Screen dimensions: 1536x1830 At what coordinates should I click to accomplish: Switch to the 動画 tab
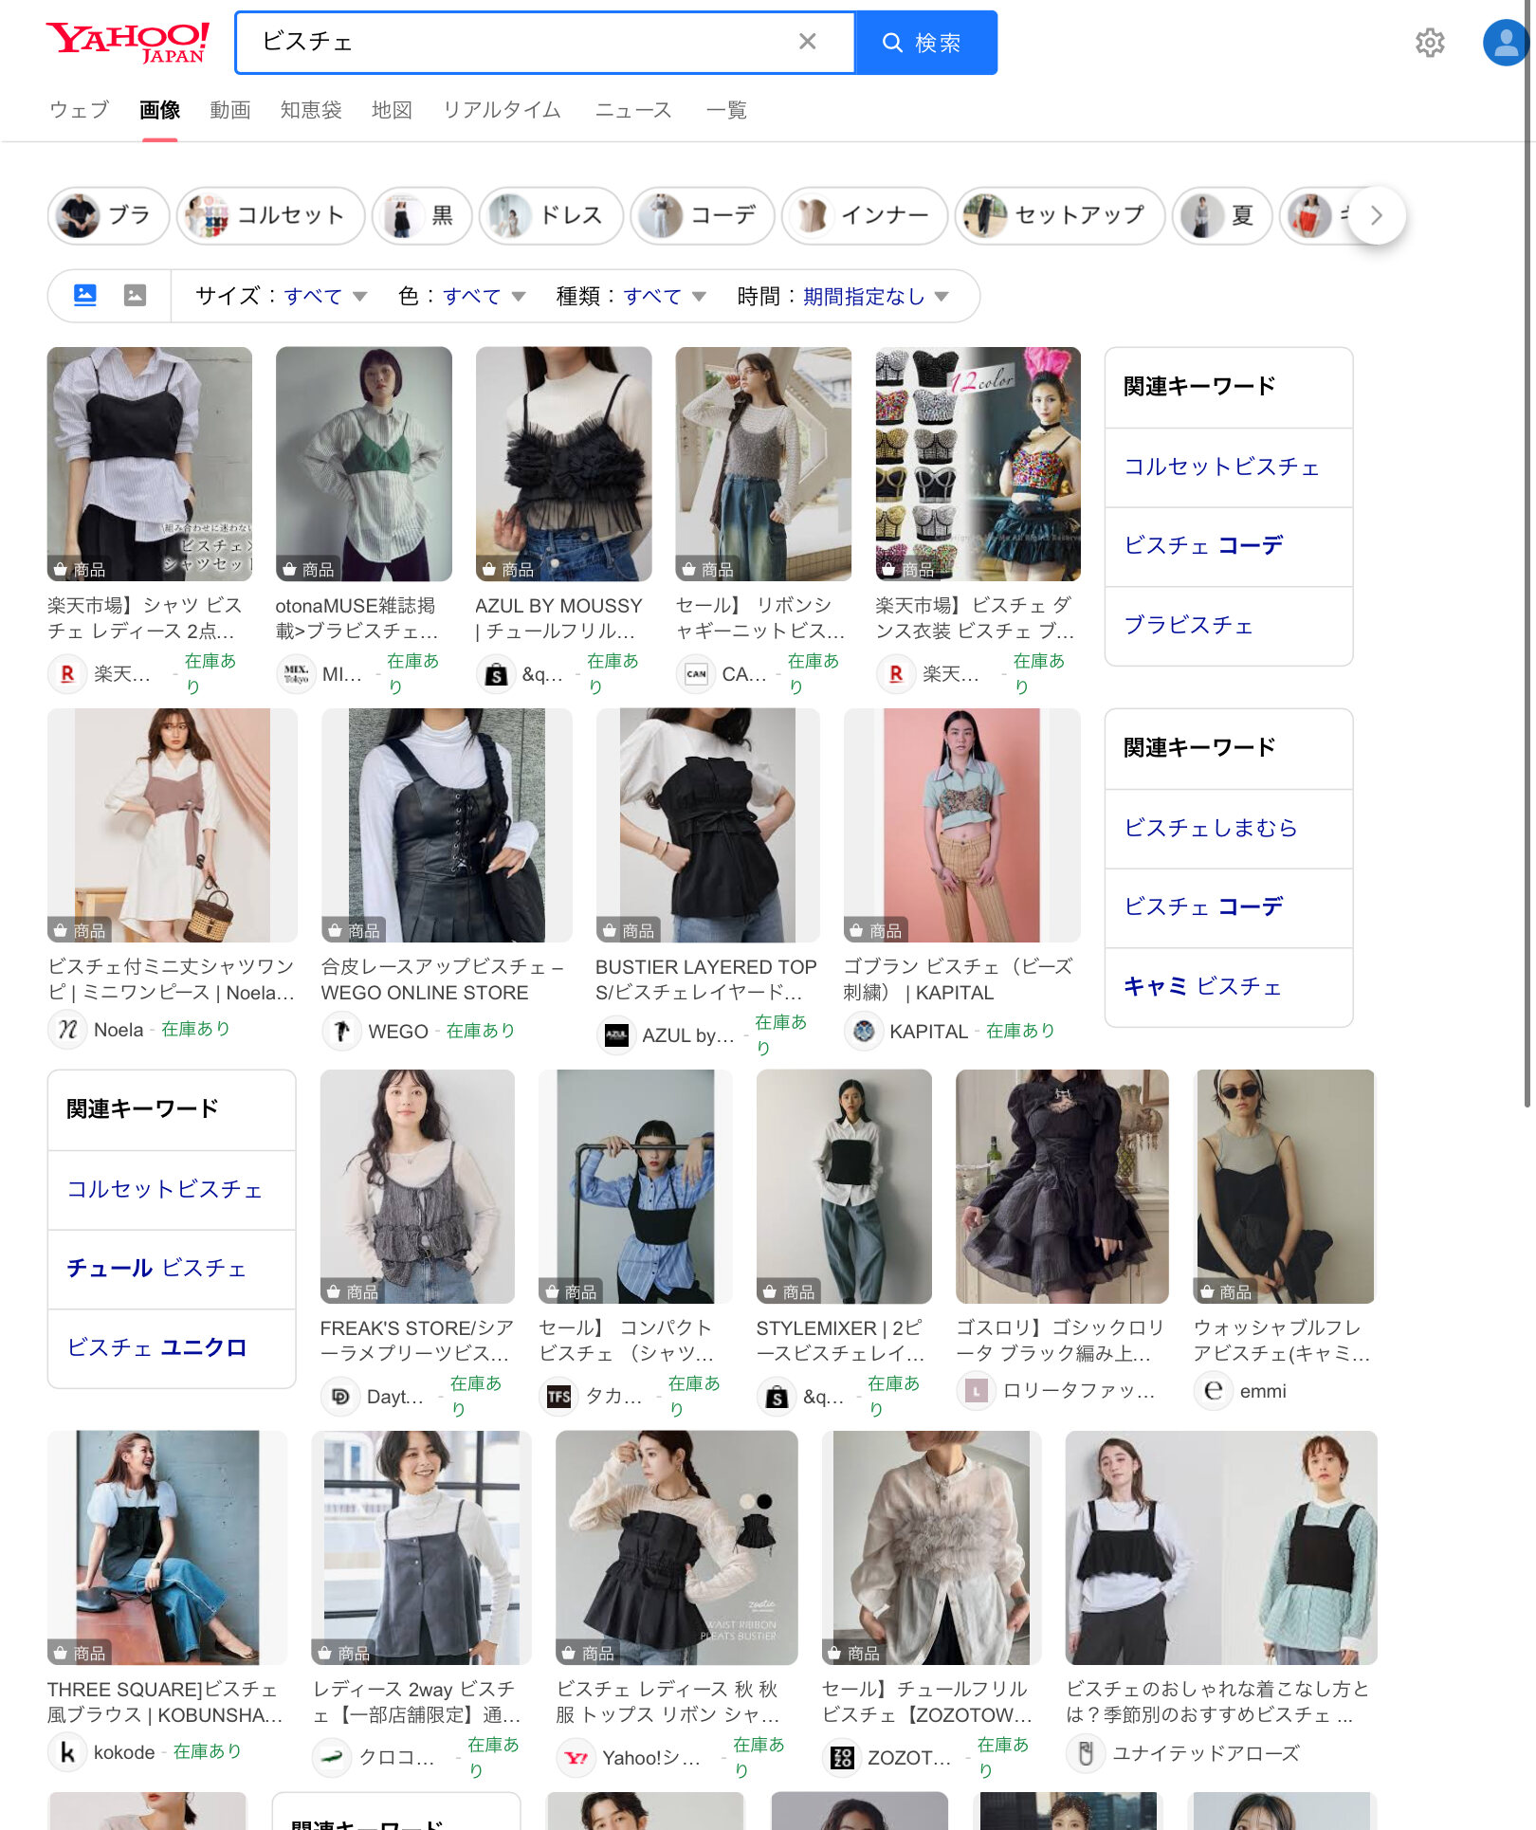click(230, 110)
